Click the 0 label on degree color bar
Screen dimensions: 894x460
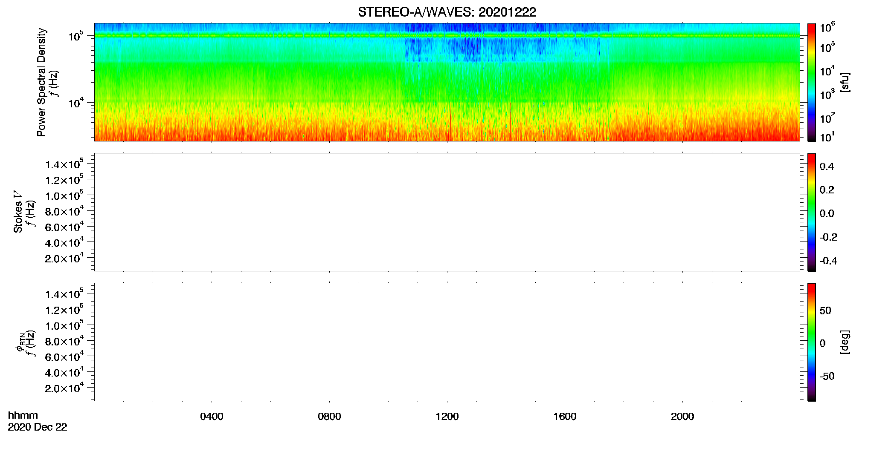(822, 343)
